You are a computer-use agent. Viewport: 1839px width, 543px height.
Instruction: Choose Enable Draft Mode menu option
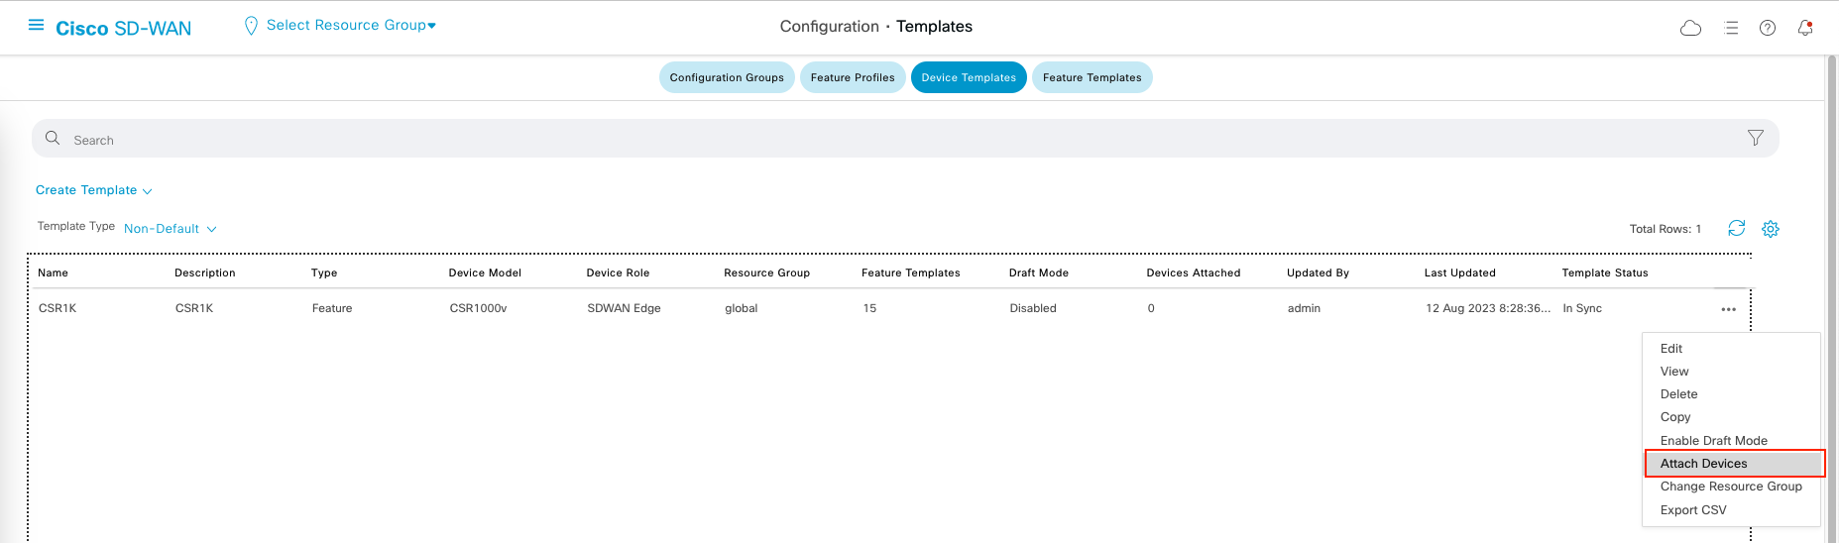coord(1713,441)
